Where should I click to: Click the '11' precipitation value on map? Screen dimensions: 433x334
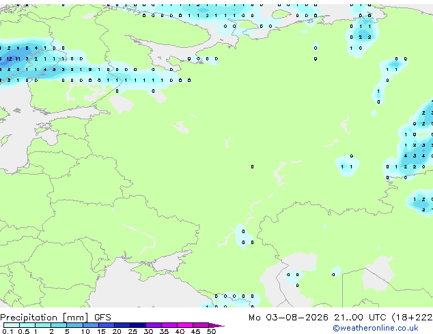tap(18, 59)
